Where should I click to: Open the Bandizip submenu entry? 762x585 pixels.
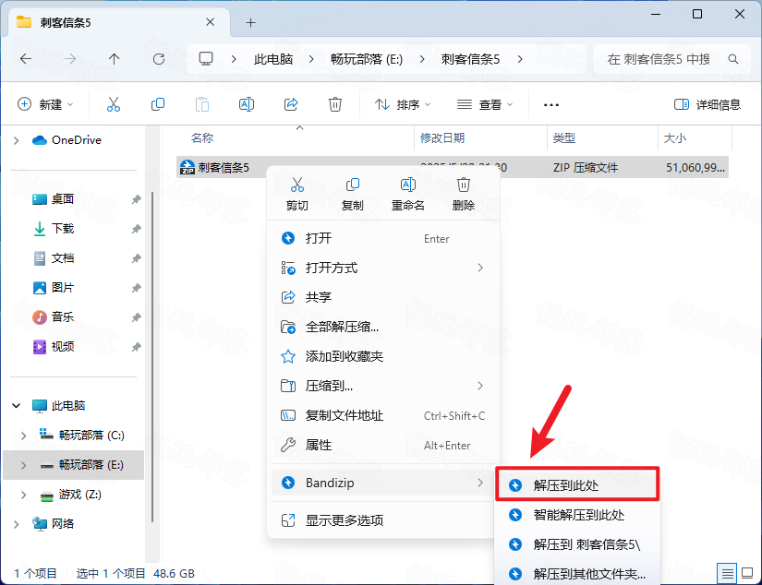point(381,483)
